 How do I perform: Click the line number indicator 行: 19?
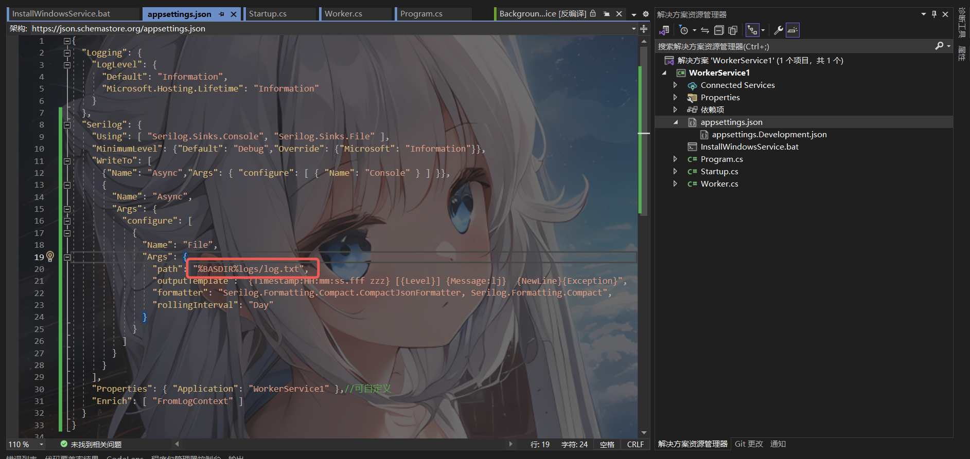pos(540,444)
